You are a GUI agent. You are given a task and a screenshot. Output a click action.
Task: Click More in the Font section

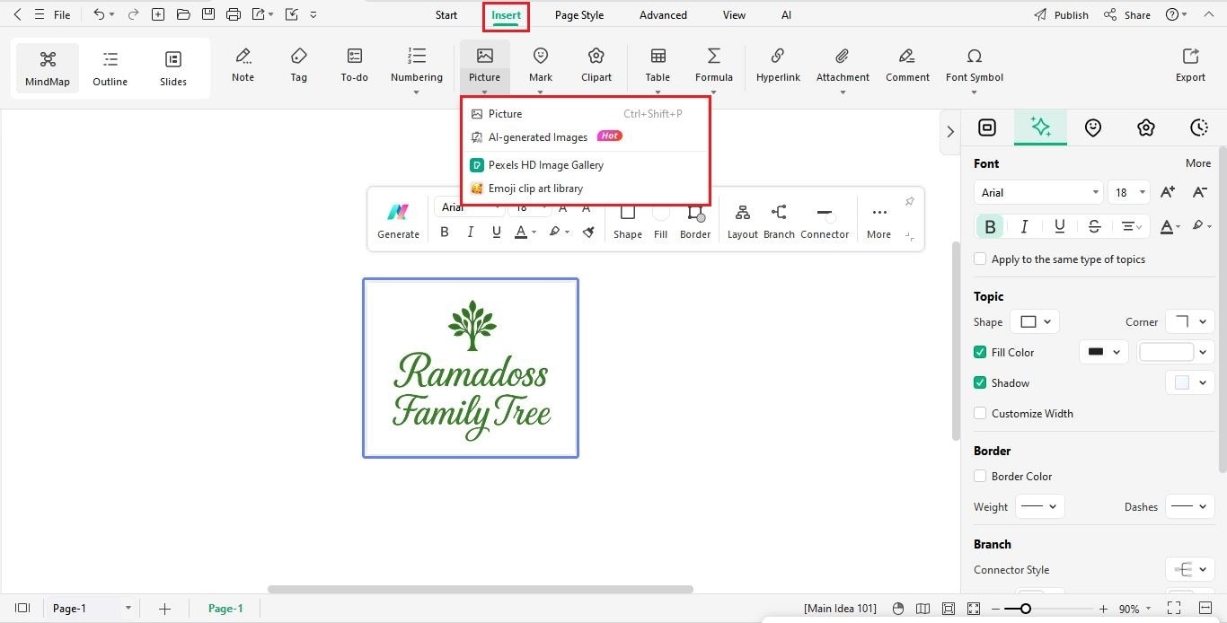[x=1198, y=163]
